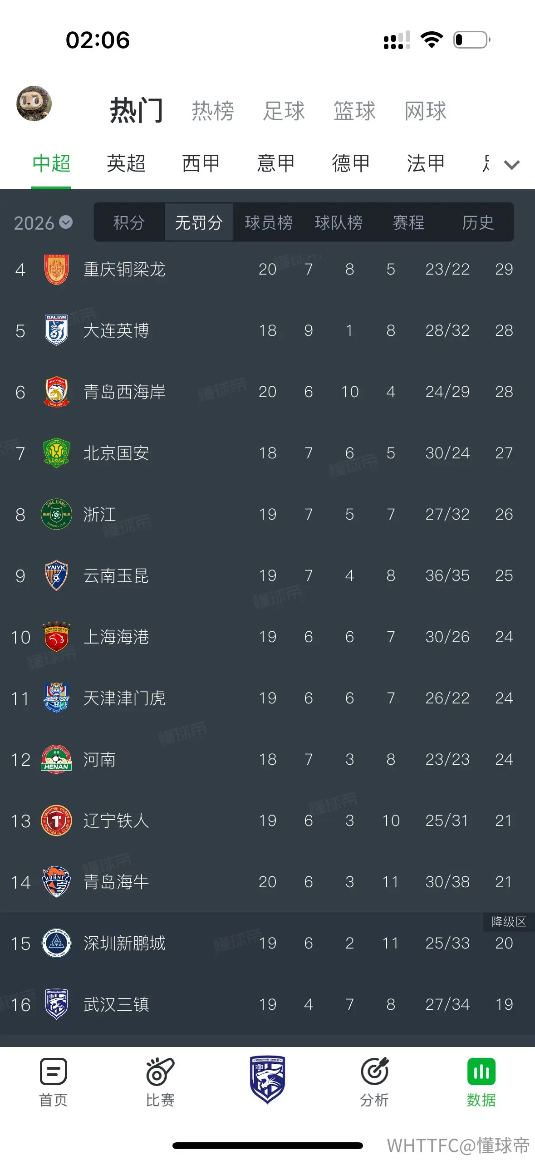Open the 赛程 schedule section
The width and height of the screenshot is (535, 1160).
point(408,222)
